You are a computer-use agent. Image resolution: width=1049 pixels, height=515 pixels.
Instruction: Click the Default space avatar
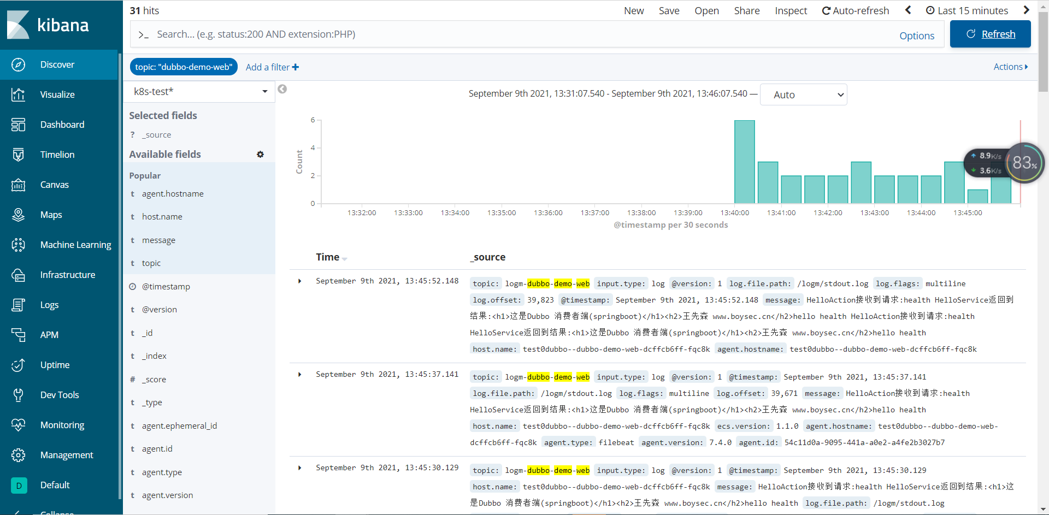coord(19,485)
